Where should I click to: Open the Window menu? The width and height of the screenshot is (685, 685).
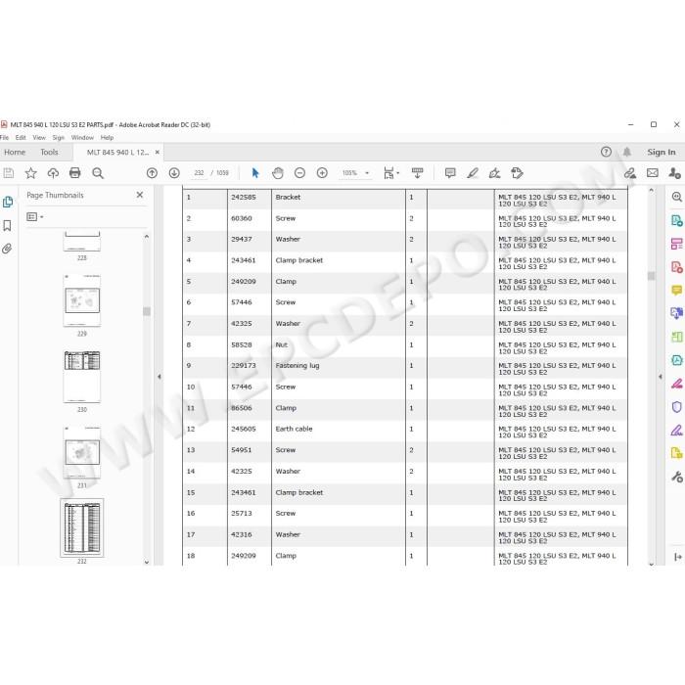pyautogui.click(x=82, y=138)
